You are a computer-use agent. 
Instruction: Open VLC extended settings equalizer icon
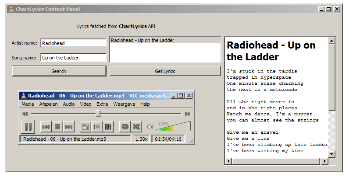click(x=108, y=127)
